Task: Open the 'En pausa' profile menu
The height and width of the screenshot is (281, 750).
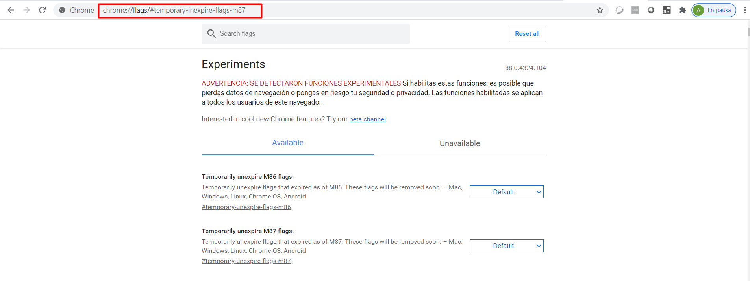Action: pos(713,10)
